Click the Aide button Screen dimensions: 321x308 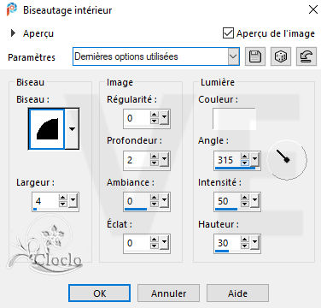[237, 293]
